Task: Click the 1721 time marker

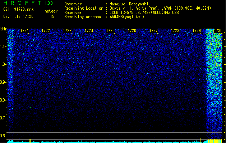Action: pyautogui.click(x=24, y=31)
